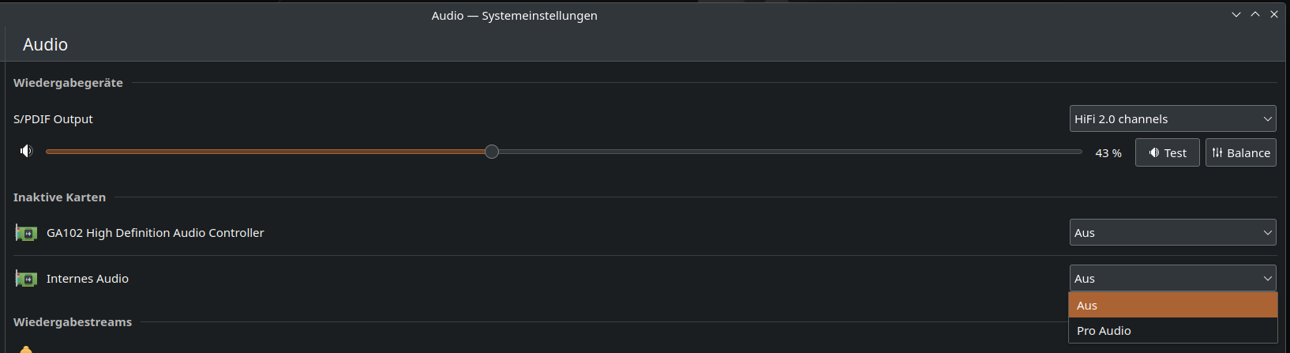Click the Wiedergabestreams section header
The image size is (1290, 353).
(x=73, y=322)
